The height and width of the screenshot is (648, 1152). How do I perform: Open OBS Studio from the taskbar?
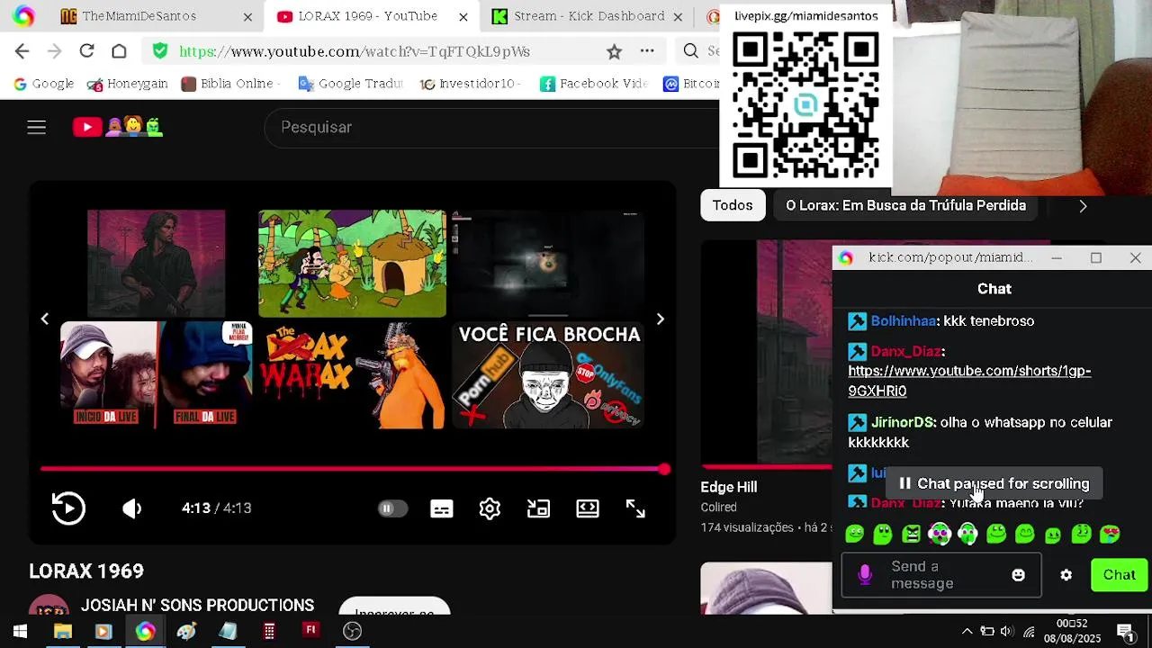(352, 632)
